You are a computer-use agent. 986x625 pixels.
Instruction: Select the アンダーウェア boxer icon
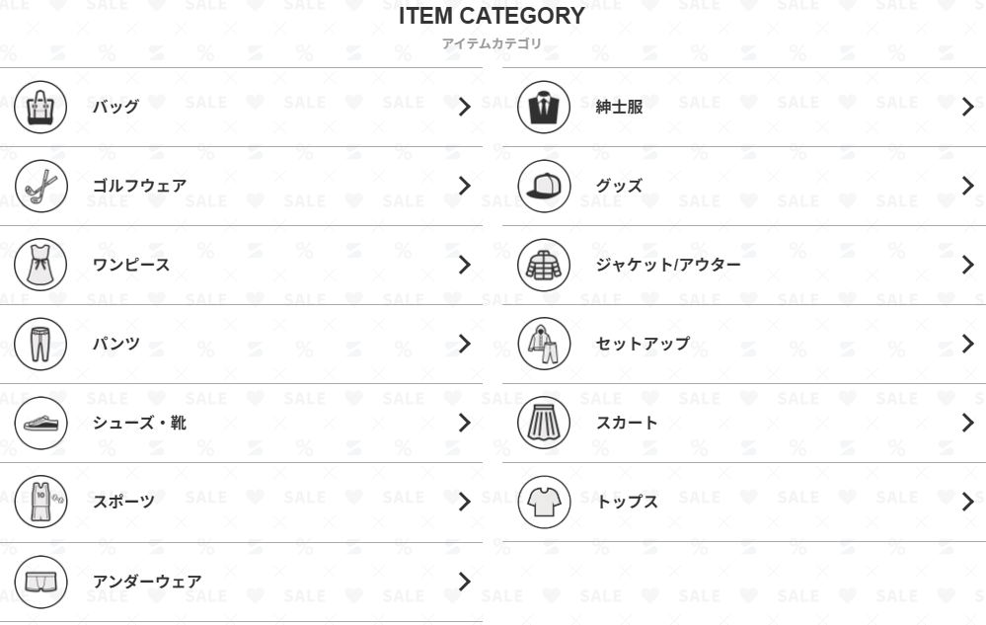[39, 581]
